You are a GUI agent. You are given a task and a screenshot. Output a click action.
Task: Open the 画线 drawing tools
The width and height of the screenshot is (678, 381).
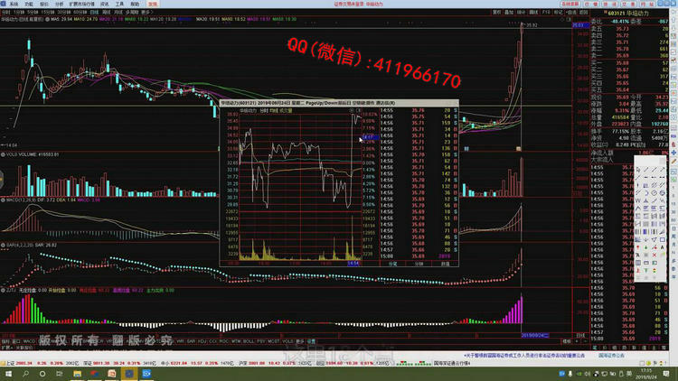pos(533,12)
